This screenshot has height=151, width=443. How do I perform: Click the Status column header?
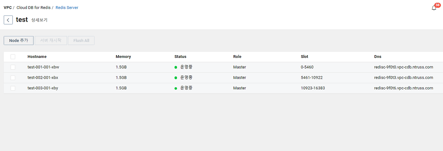point(180,57)
